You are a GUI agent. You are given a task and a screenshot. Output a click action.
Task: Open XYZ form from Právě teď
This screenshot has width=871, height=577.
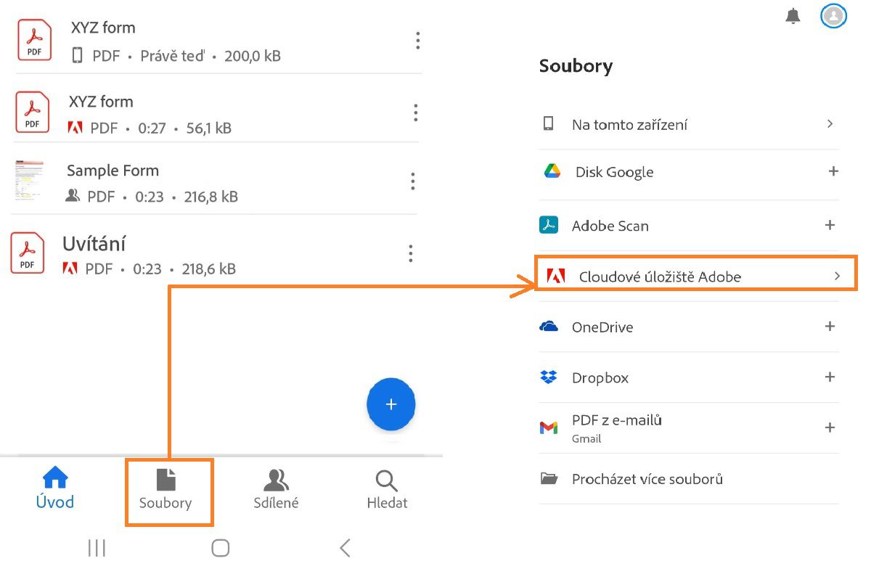point(103,28)
